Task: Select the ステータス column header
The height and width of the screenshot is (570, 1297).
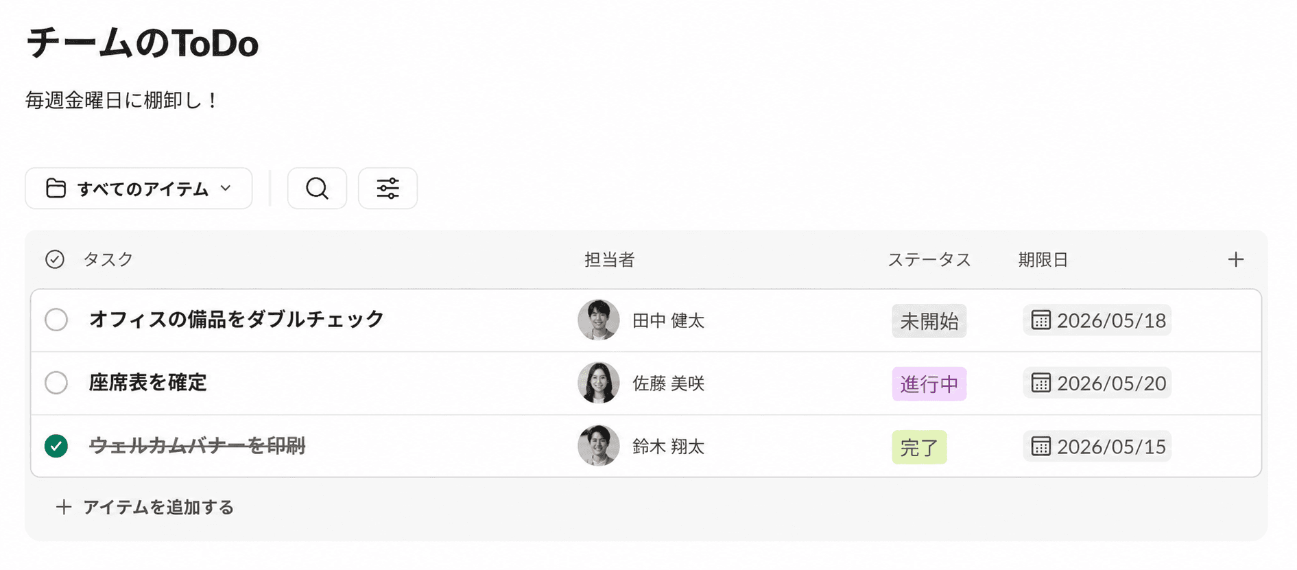Action: 929,259
